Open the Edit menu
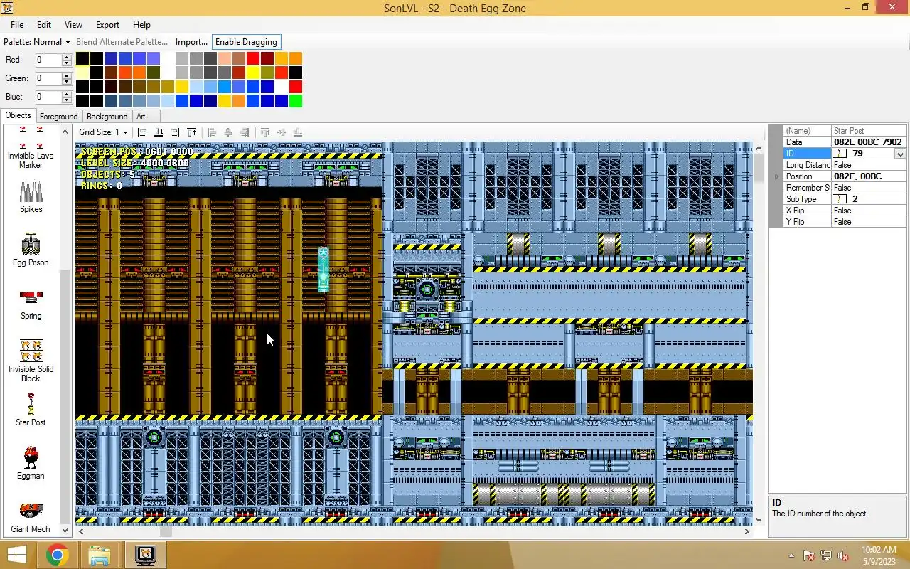This screenshot has height=569, width=910. (44, 25)
